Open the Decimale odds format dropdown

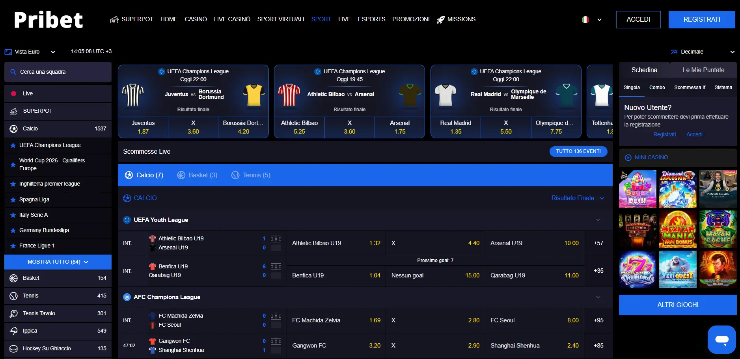pyautogui.click(x=703, y=52)
